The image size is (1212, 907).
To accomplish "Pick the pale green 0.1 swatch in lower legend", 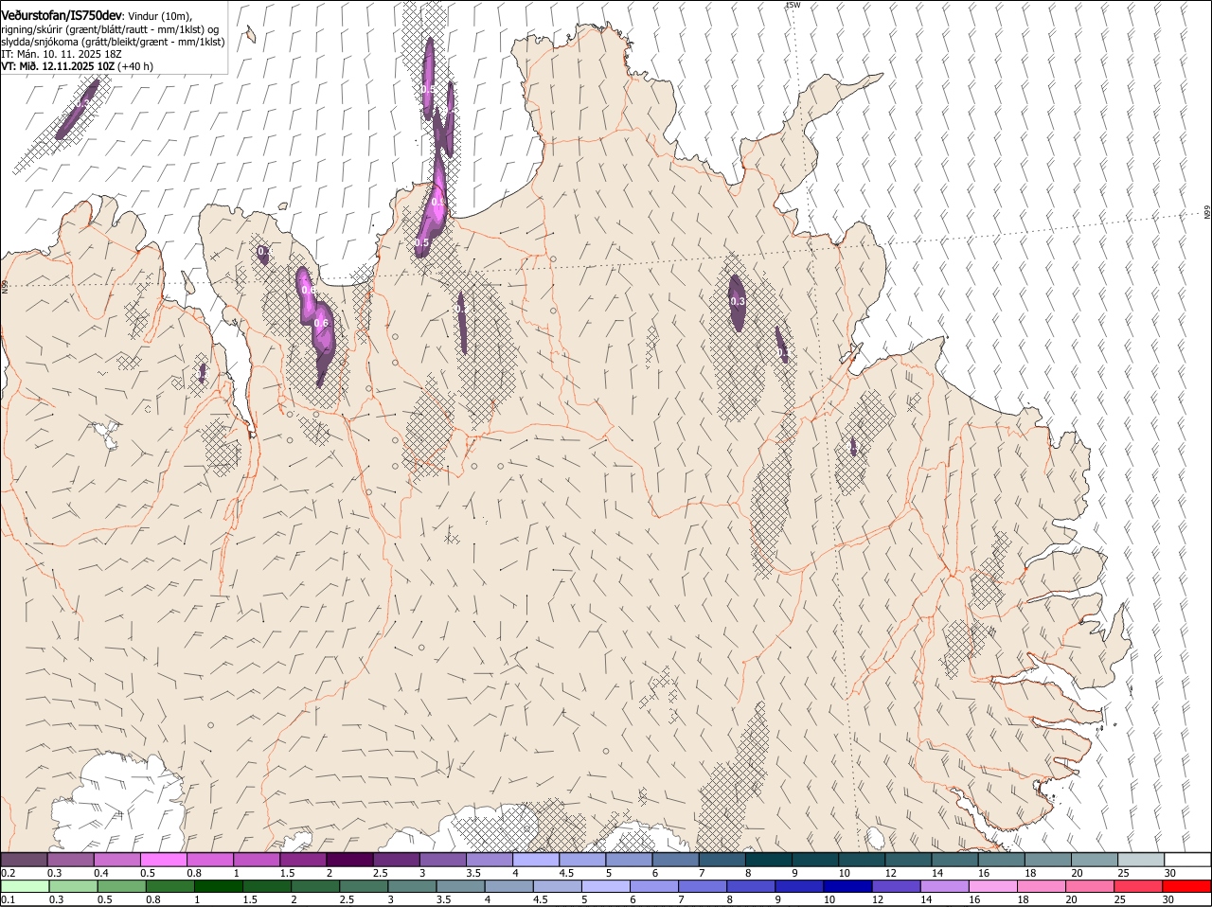I will coord(25,886).
